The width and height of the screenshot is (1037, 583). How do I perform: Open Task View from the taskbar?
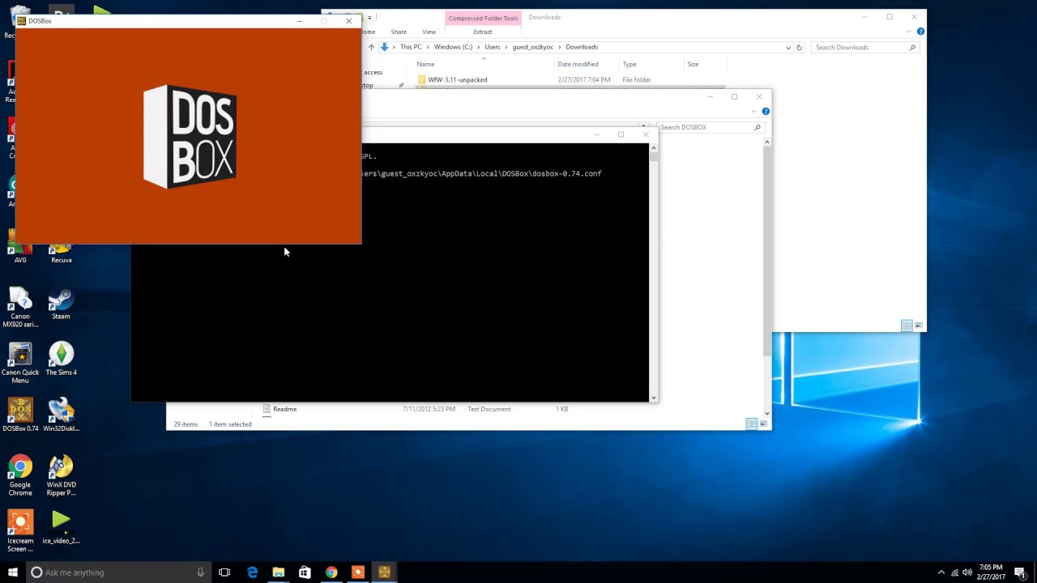point(224,572)
